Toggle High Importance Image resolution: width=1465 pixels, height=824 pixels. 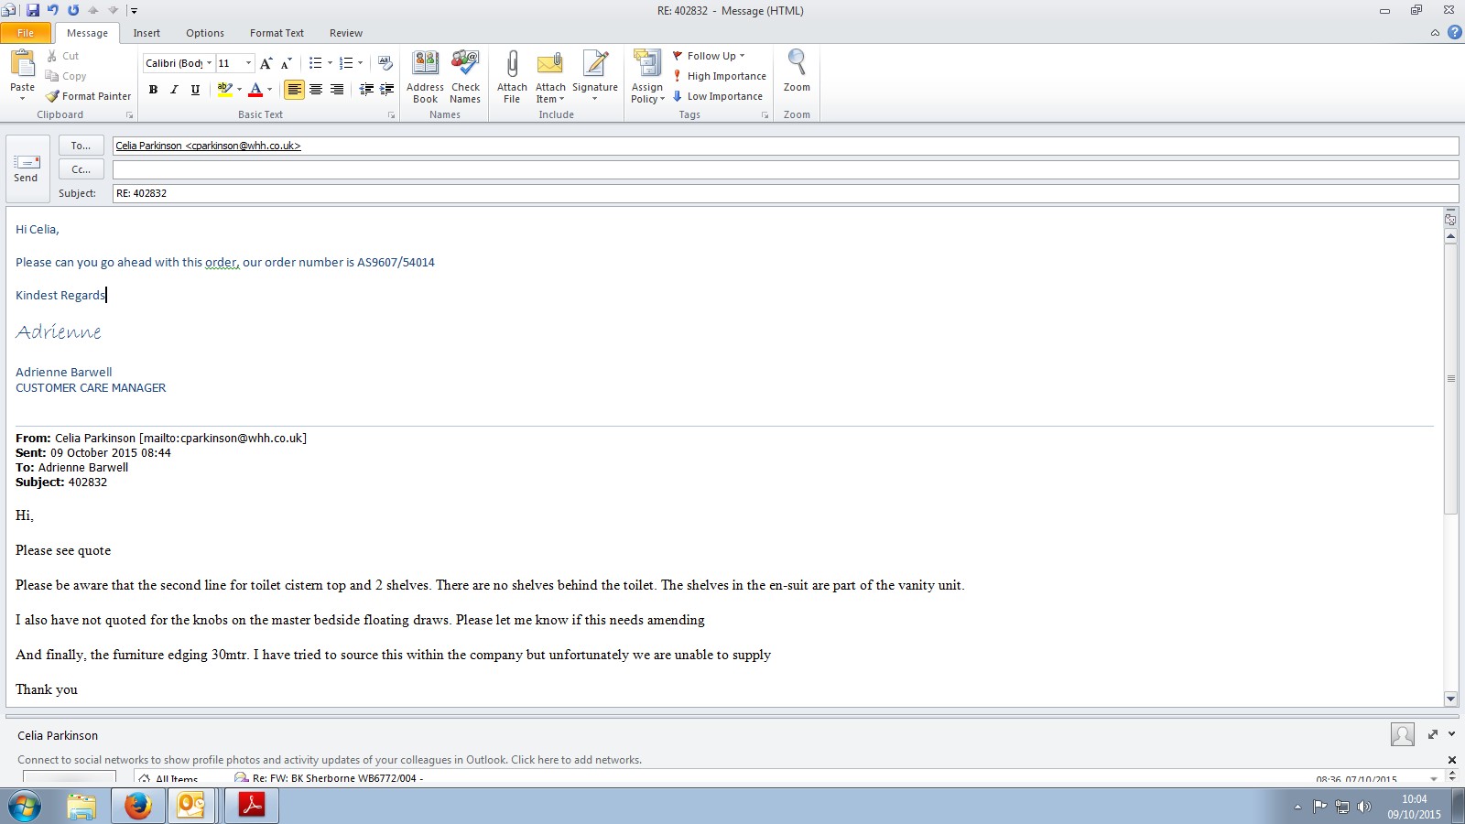(x=720, y=76)
